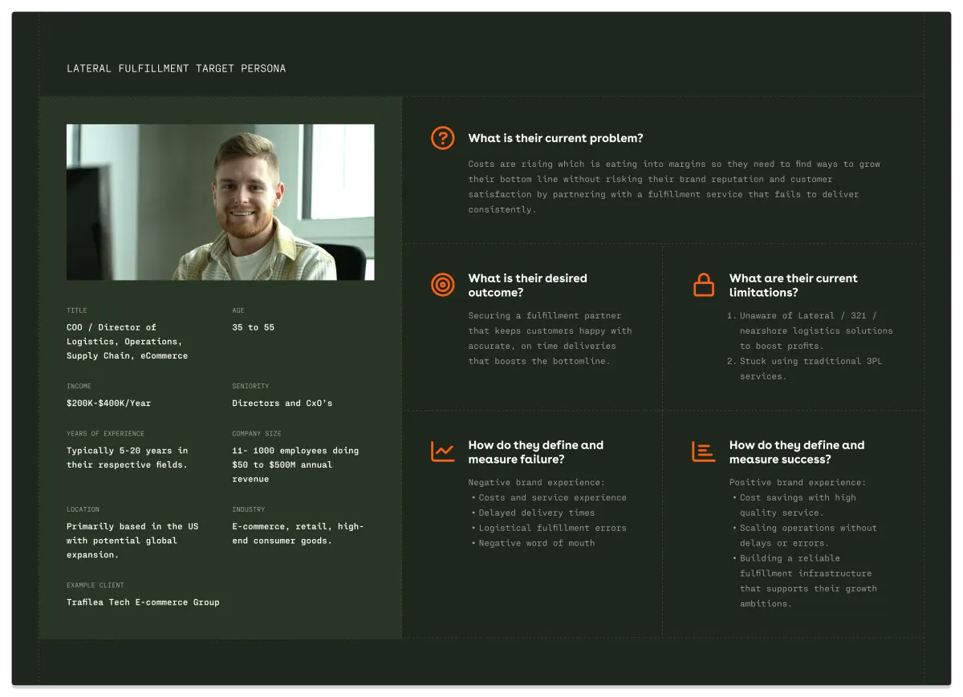The image size is (963, 697).
Task: Click the 'Building a reliable fulfillment infrastructure' bullet
Action: coord(805,581)
